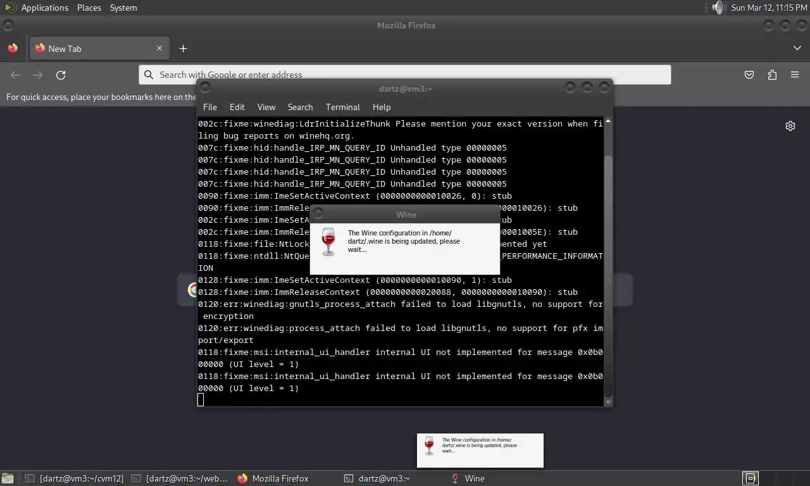Click terminal scrollbar up arrow

tap(608, 121)
